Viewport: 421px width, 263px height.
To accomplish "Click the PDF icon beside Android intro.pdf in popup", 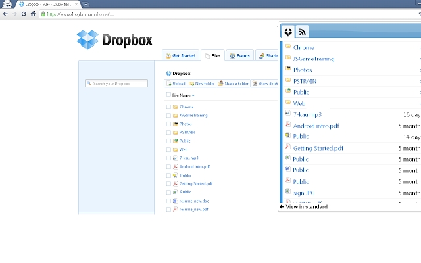I will point(287,125).
